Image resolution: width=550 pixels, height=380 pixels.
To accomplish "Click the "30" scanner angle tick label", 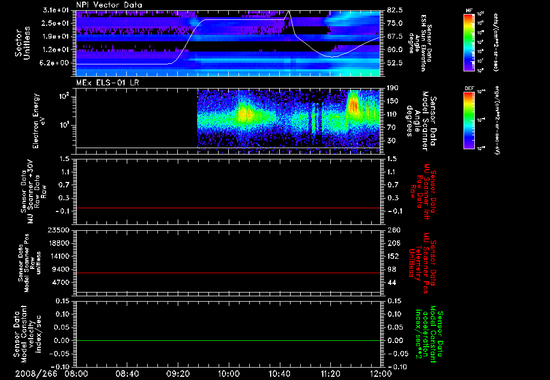I will [x=391, y=141].
